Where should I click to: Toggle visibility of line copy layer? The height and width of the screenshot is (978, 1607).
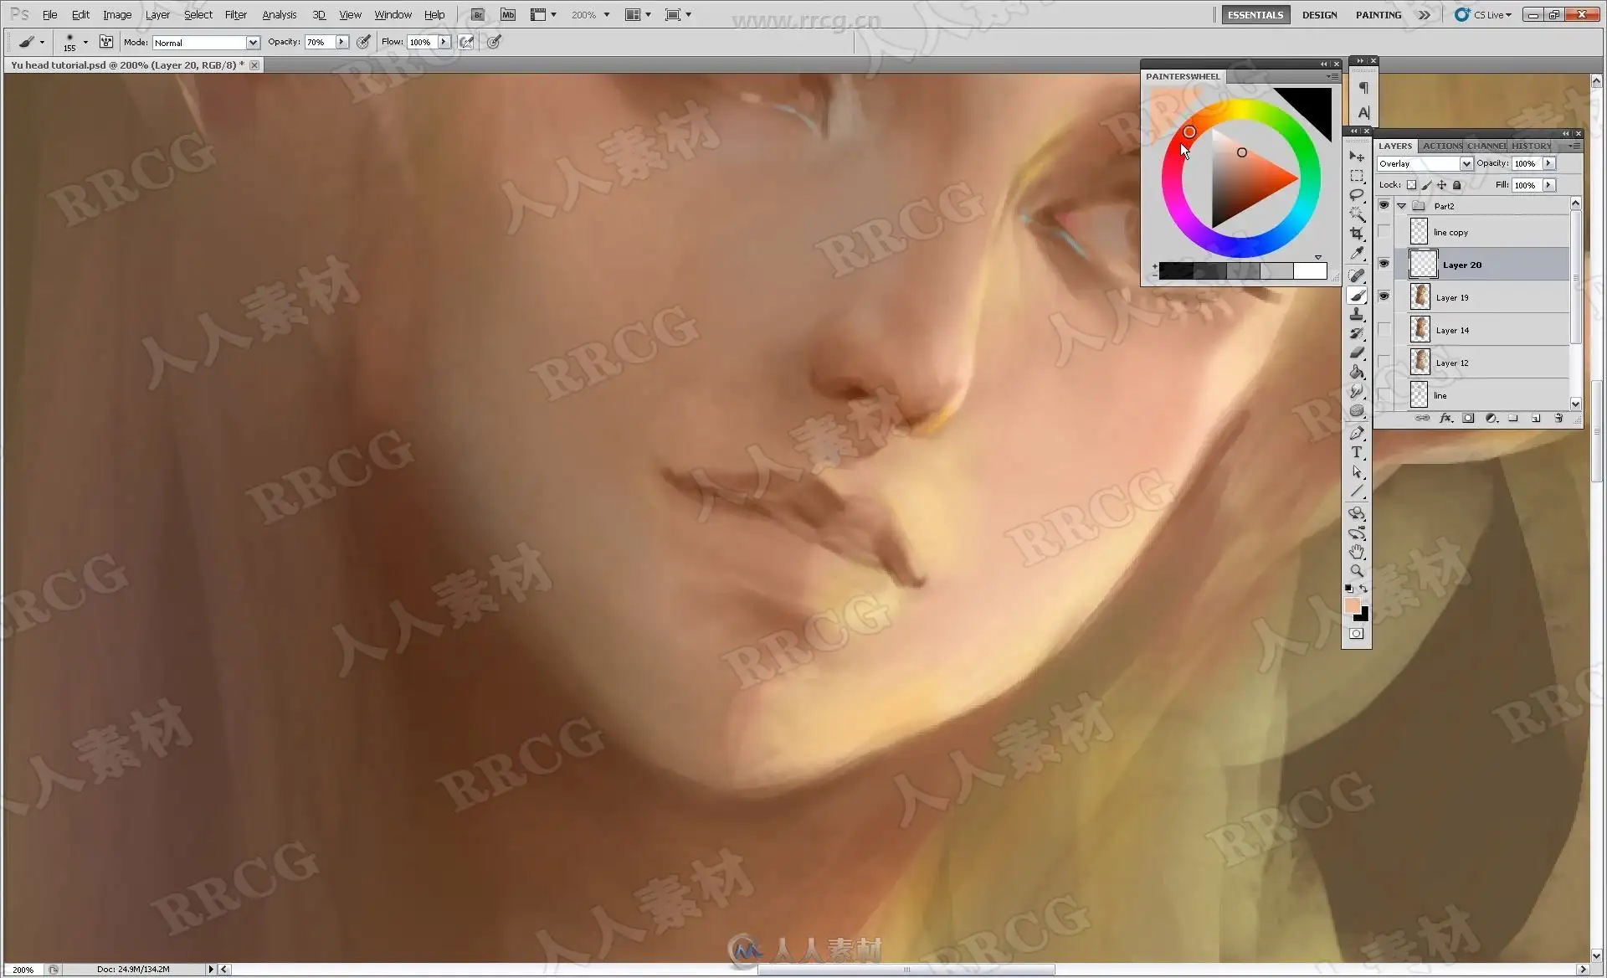coord(1384,232)
